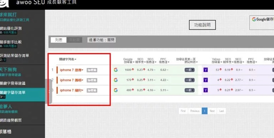Switch to the 列表 list view
The image size is (274, 138).
pos(59,40)
